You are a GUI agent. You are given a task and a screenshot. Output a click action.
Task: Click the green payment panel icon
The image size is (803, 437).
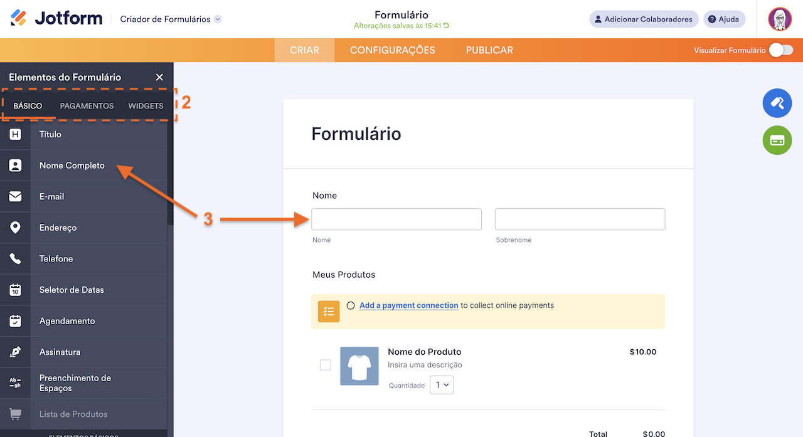[777, 140]
